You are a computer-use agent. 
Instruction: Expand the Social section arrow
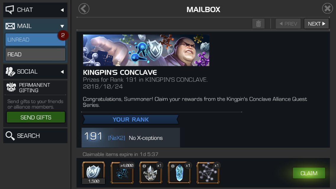62,72
